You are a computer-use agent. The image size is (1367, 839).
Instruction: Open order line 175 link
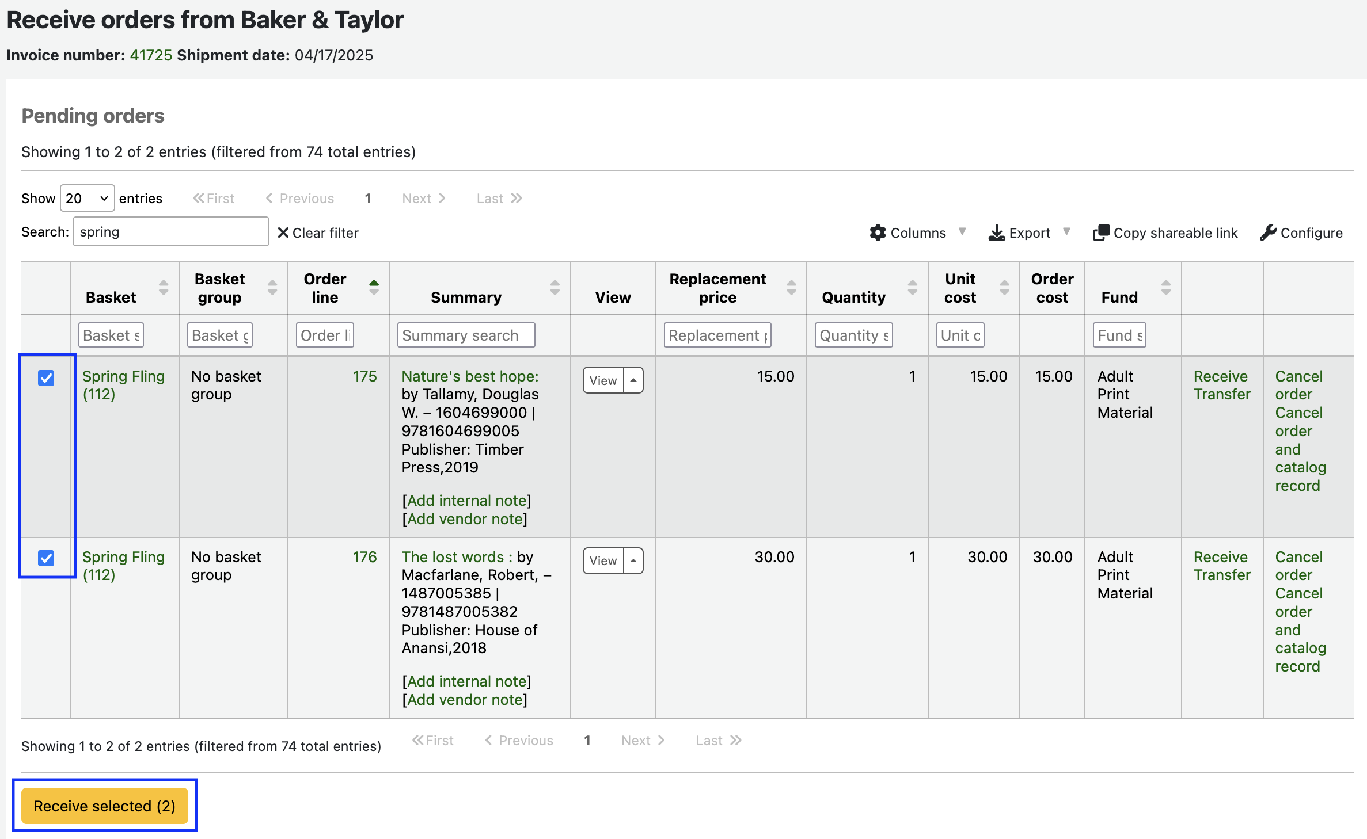(364, 376)
